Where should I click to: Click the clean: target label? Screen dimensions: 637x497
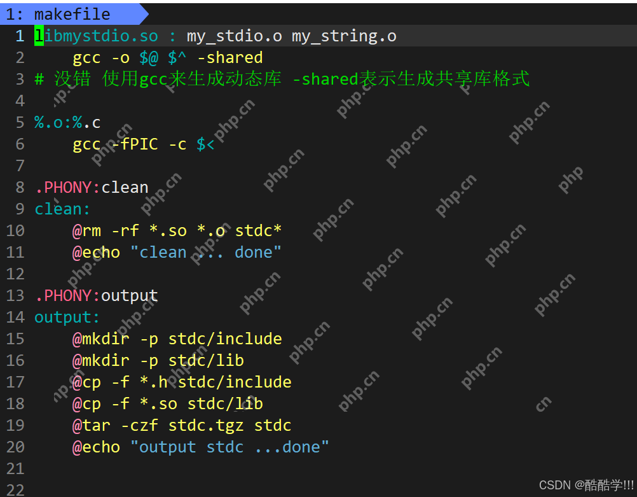point(62,209)
